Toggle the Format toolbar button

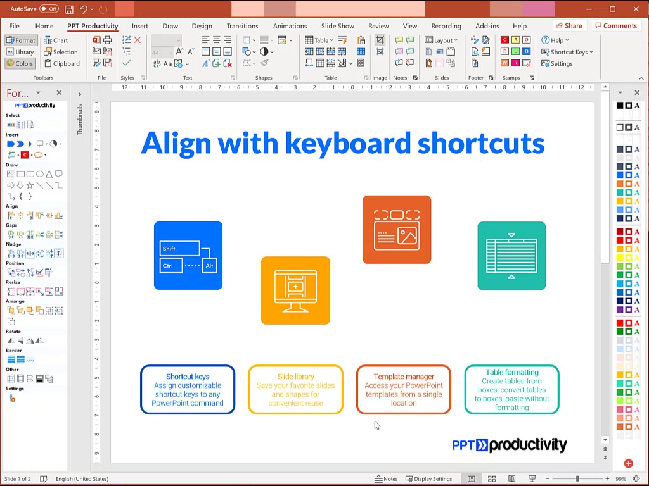click(x=21, y=40)
